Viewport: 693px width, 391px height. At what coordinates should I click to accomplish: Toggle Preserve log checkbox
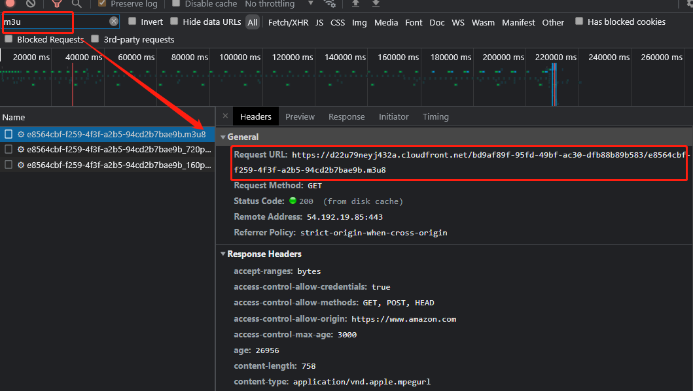point(102,3)
